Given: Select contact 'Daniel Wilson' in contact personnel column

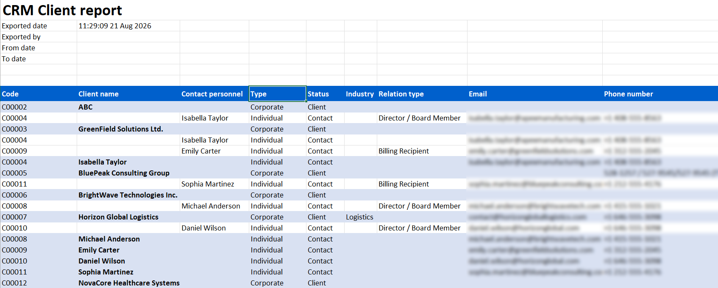Looking at the screenshot, I should (203, 228).
